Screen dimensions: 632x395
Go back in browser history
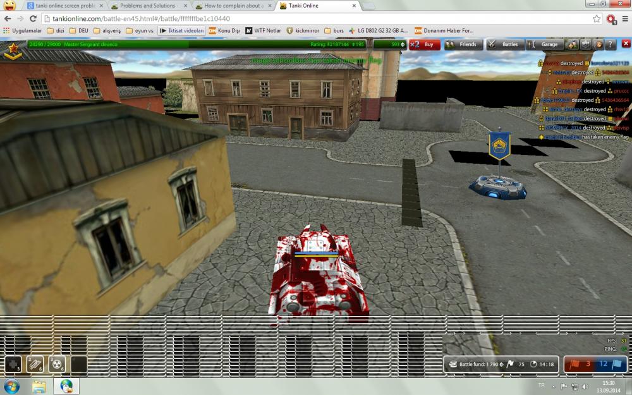8,18
